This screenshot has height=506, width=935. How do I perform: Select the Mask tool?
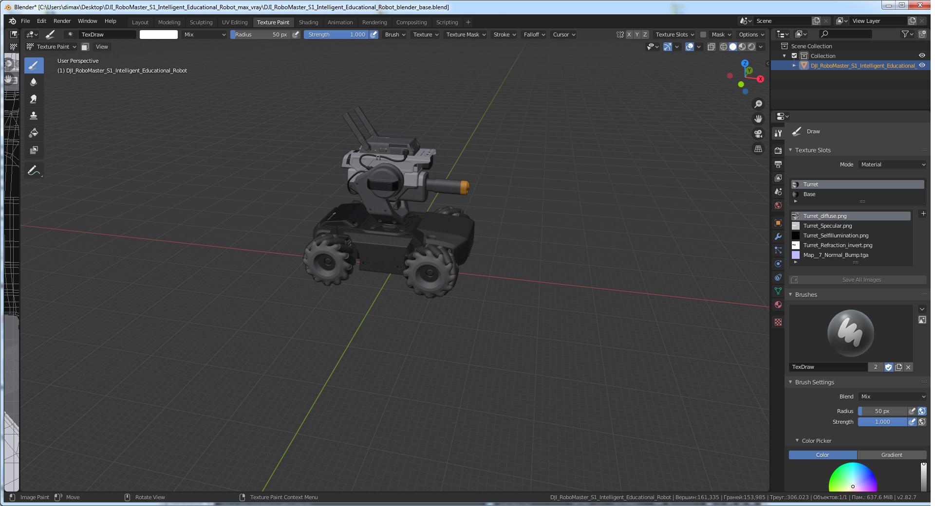34,150
